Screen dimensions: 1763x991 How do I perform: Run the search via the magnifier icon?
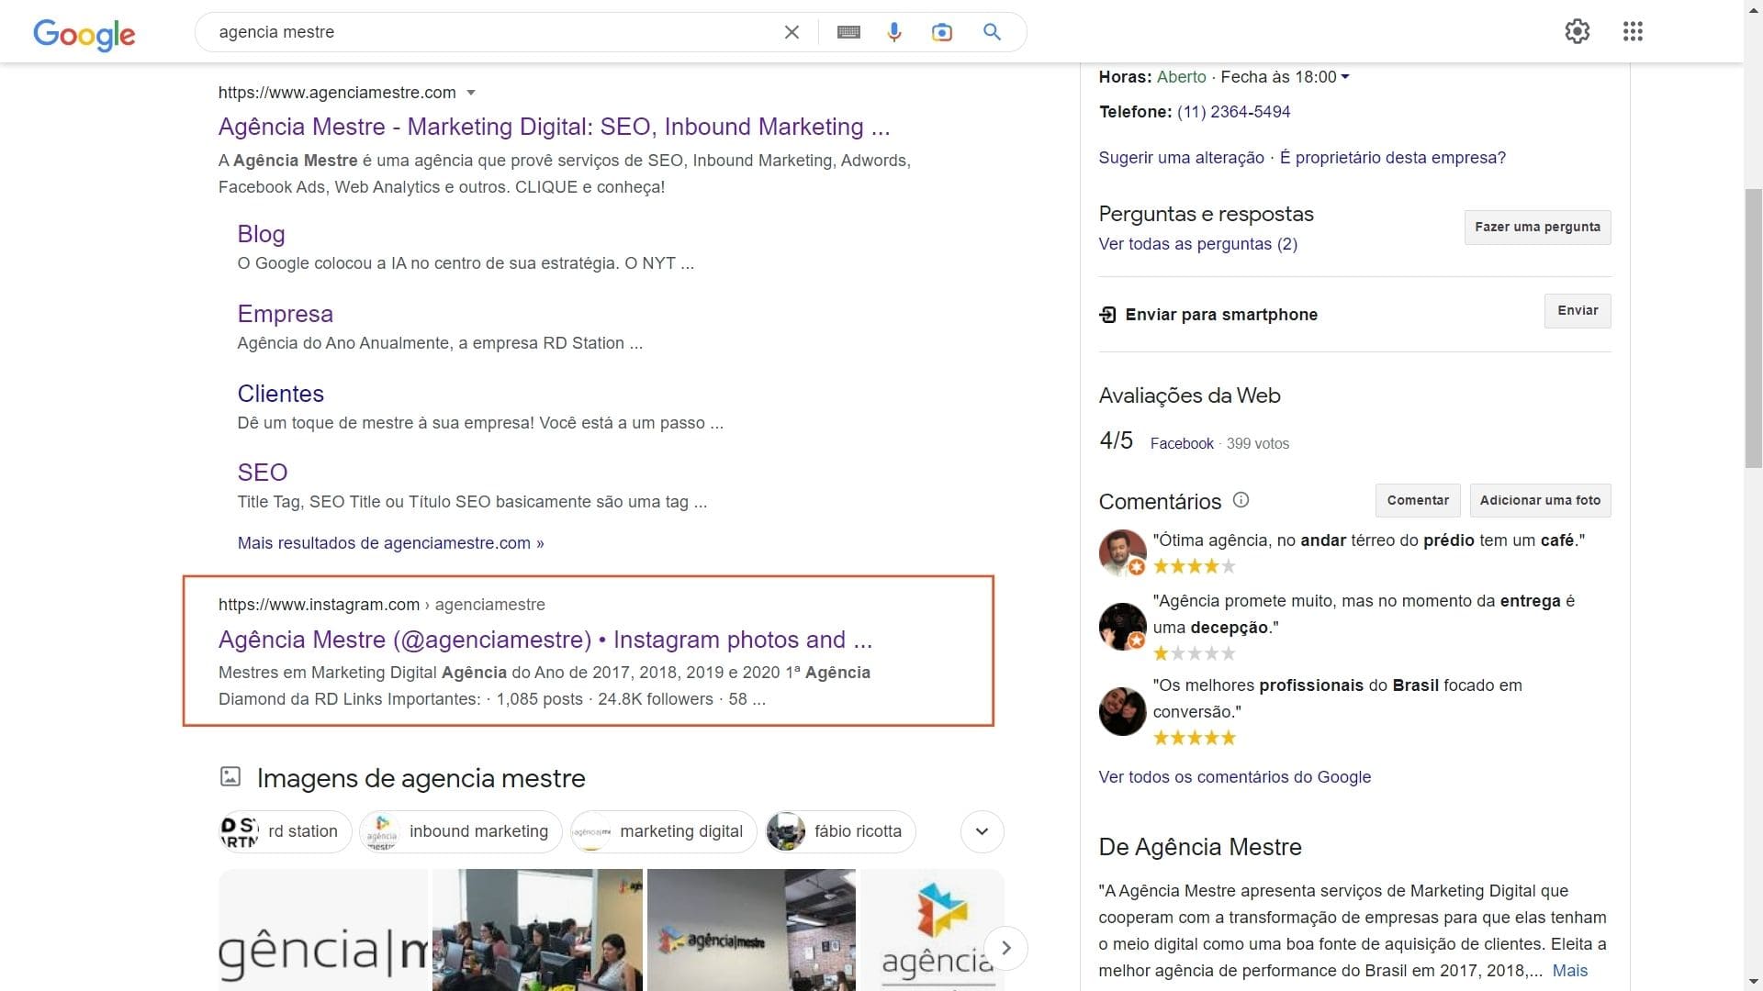click(x=992, y=32)
